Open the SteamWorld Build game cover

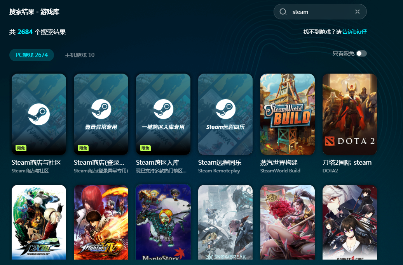288,114
